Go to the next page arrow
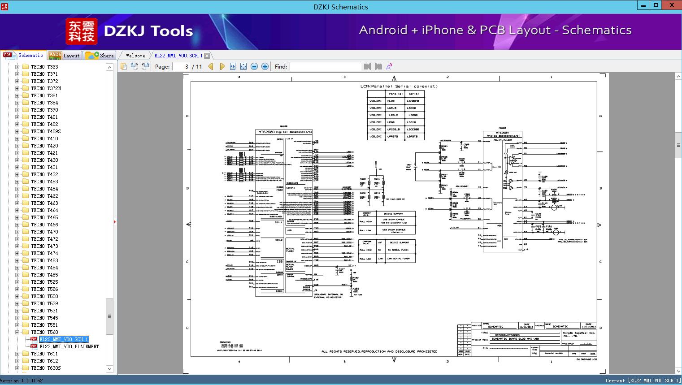This screenshot has height=385, width=682. [222, 66]
